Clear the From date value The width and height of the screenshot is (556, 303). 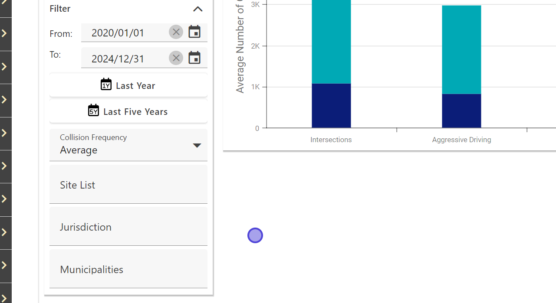(176, 32)
